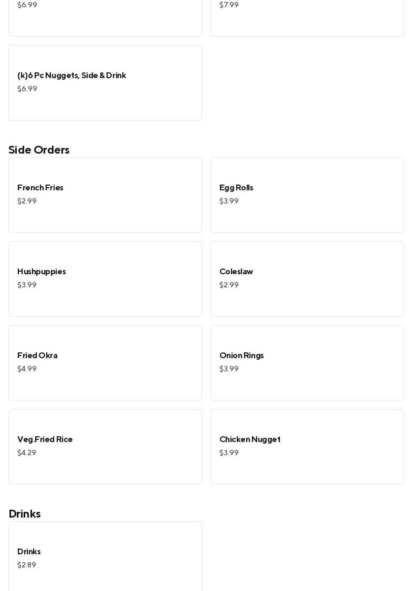Click the $2.99 price under Coleslaw

tap(229, 285)
